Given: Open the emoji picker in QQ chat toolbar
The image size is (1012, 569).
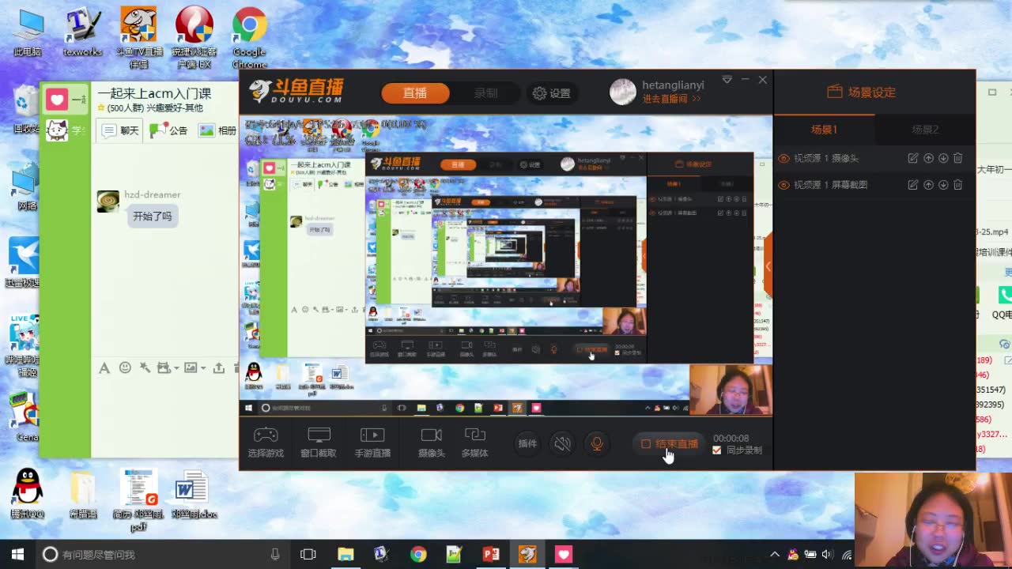Looking at the screenshot, I should click(125, 367).
